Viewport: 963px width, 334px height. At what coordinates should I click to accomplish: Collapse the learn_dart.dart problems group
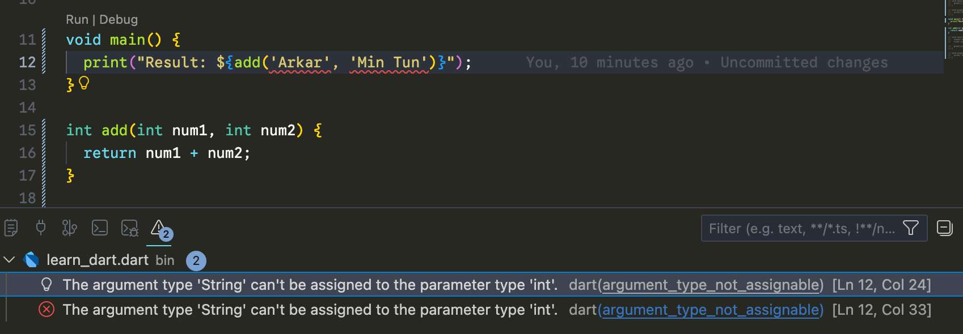[x=9, y=260]
